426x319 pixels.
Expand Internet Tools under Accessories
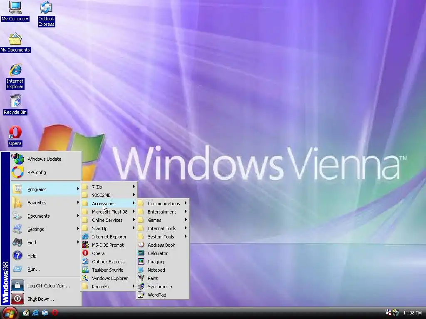163,228
